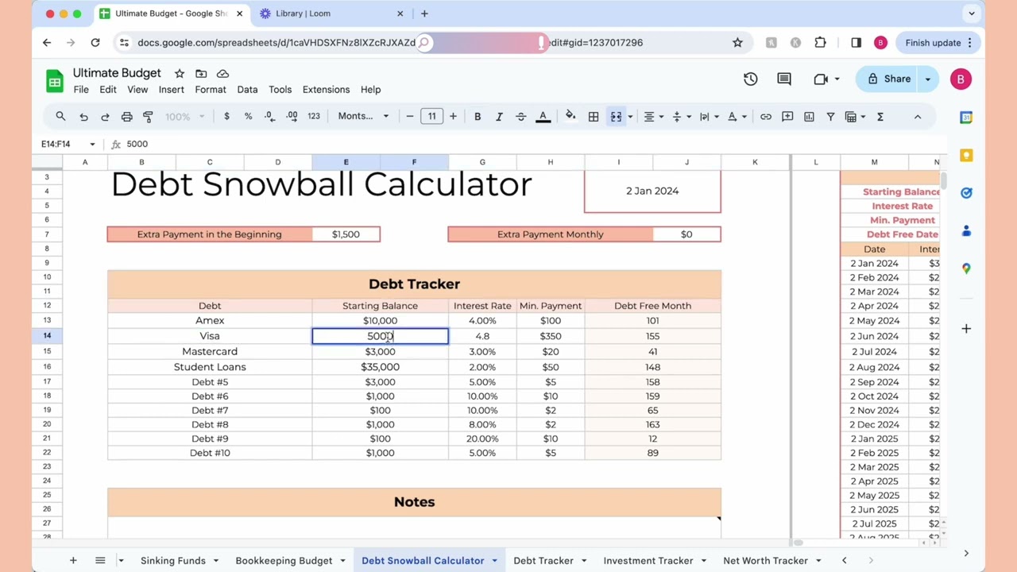This screenshot has width=1017, height=572.
Task: Star the Ultimate Budget document
Action: pos(180,73)
